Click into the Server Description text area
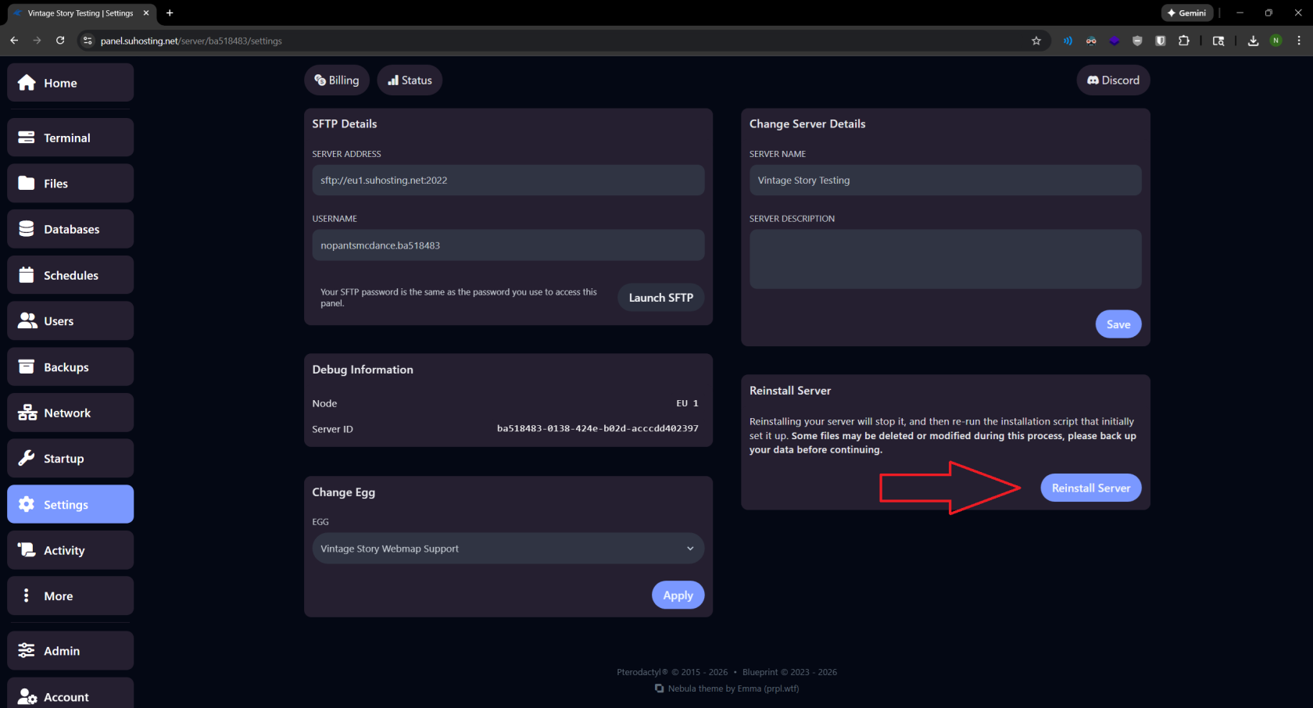1313x708 pixels. click(x=946, y=259)
